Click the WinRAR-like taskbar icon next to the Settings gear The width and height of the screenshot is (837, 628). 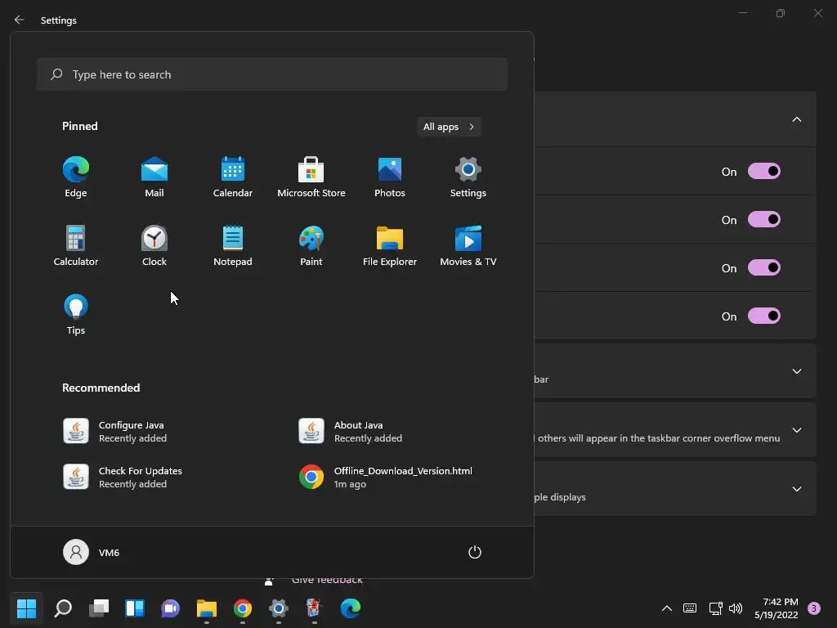tap(314, 608)
